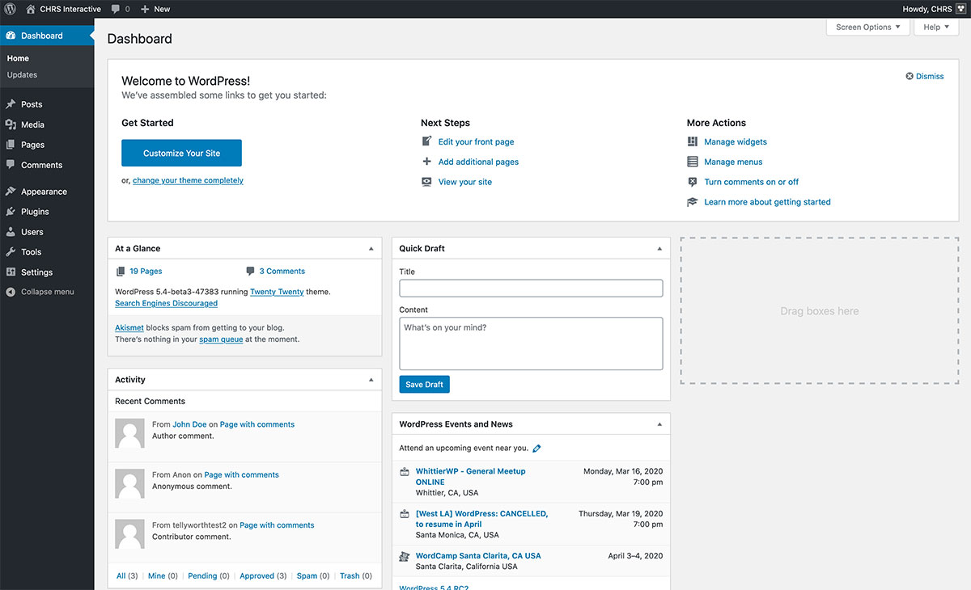
Task: Click the Plugins plug icon
Action: pos(11,212)
